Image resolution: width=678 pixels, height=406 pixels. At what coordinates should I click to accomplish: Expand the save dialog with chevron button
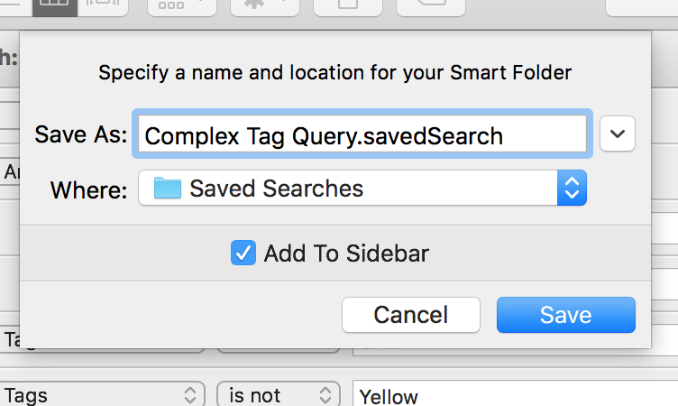pyautogui.click(x=618, y=134)
